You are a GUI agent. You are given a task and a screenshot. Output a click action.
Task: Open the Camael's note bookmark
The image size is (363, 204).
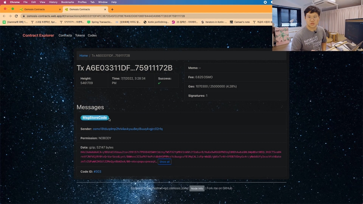[x=240, y=22]
